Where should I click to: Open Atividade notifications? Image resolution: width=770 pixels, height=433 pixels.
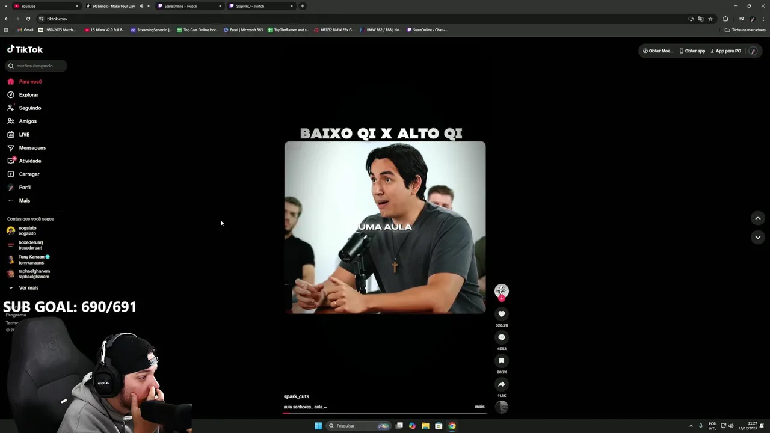pyautogui.click(x=24, y=161)
